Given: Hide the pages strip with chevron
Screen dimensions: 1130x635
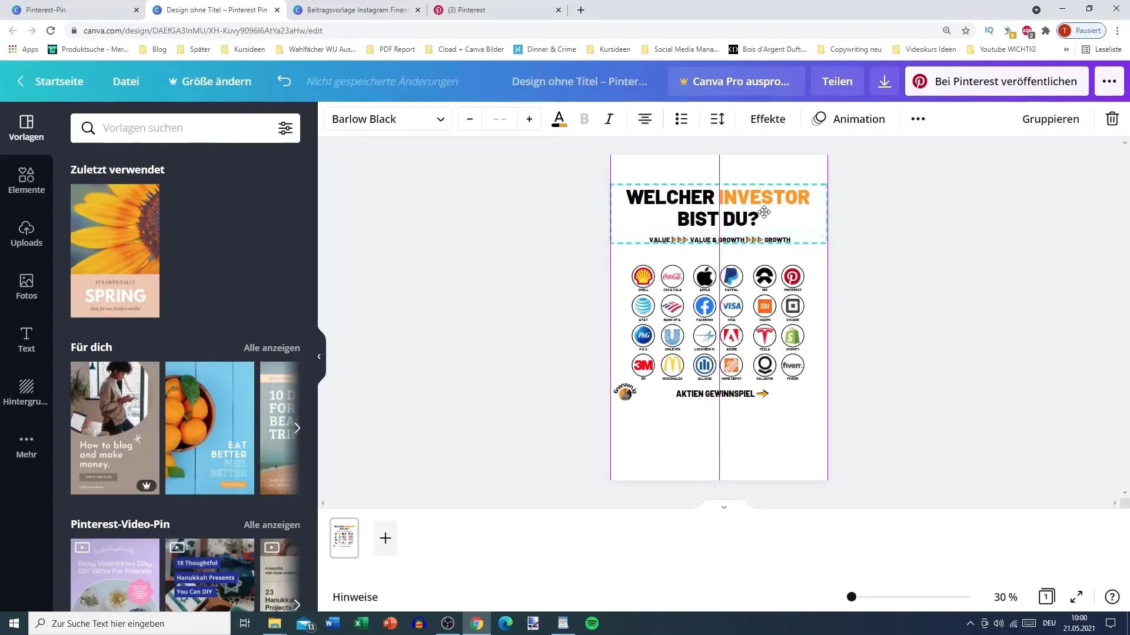Looking at the screenshot, I should pos(724,507).
